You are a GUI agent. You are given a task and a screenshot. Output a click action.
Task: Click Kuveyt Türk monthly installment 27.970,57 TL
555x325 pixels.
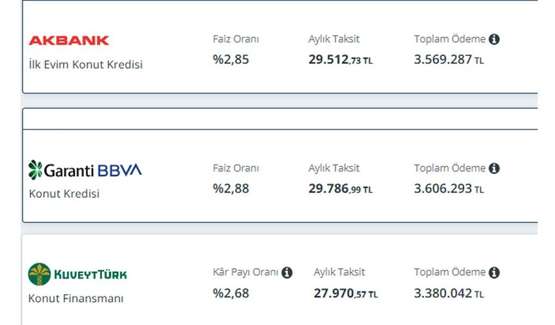point(346,293)
